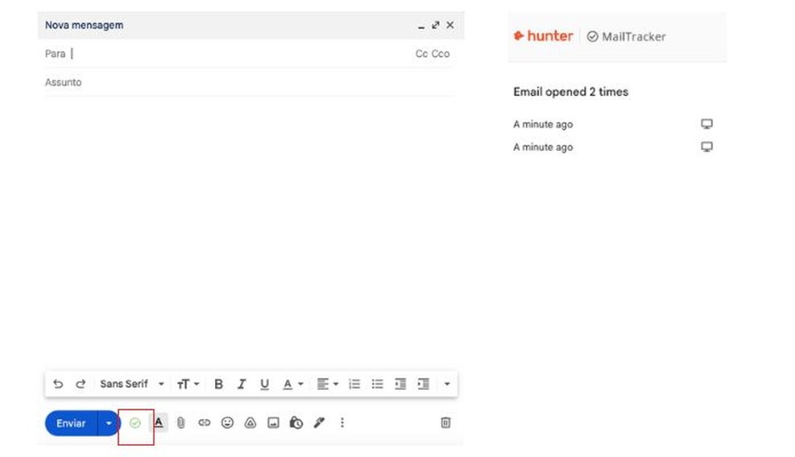The image size is (795, 457).
Task: Insert files from Google Drive
Action: 250,422
